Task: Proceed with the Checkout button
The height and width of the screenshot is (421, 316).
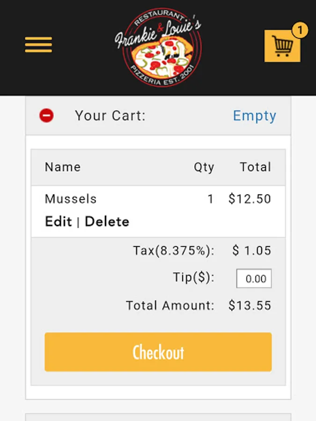Action: (158, 352)
